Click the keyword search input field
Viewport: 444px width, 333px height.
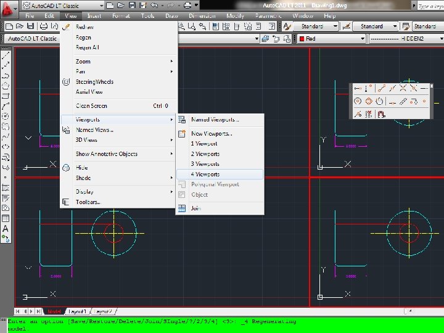click(x=430, y=6)
